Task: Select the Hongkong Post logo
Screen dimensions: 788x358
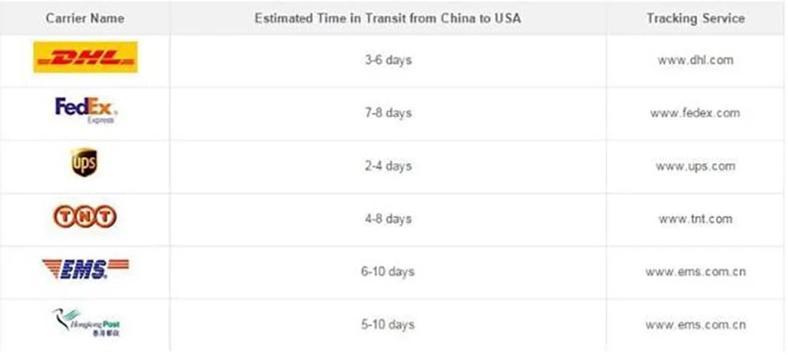Action: (85, 322)
